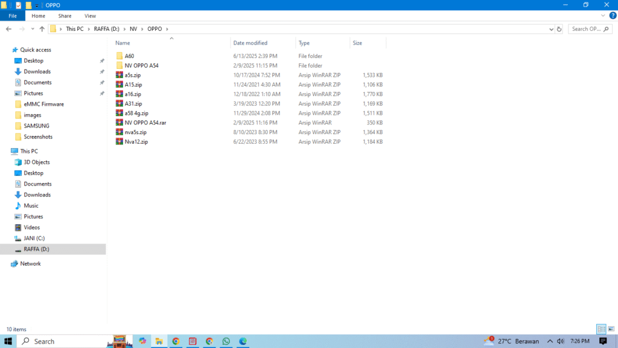Open the Help question mark icon

[613, 16]
